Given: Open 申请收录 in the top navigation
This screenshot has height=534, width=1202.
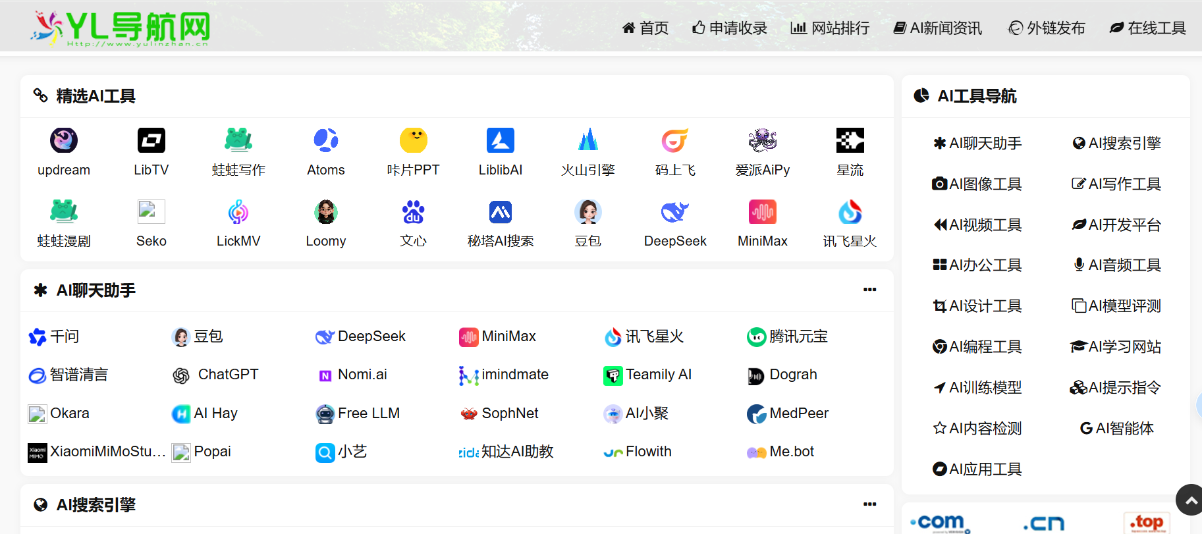Looking at the screenshot, I should pos(730,28).
